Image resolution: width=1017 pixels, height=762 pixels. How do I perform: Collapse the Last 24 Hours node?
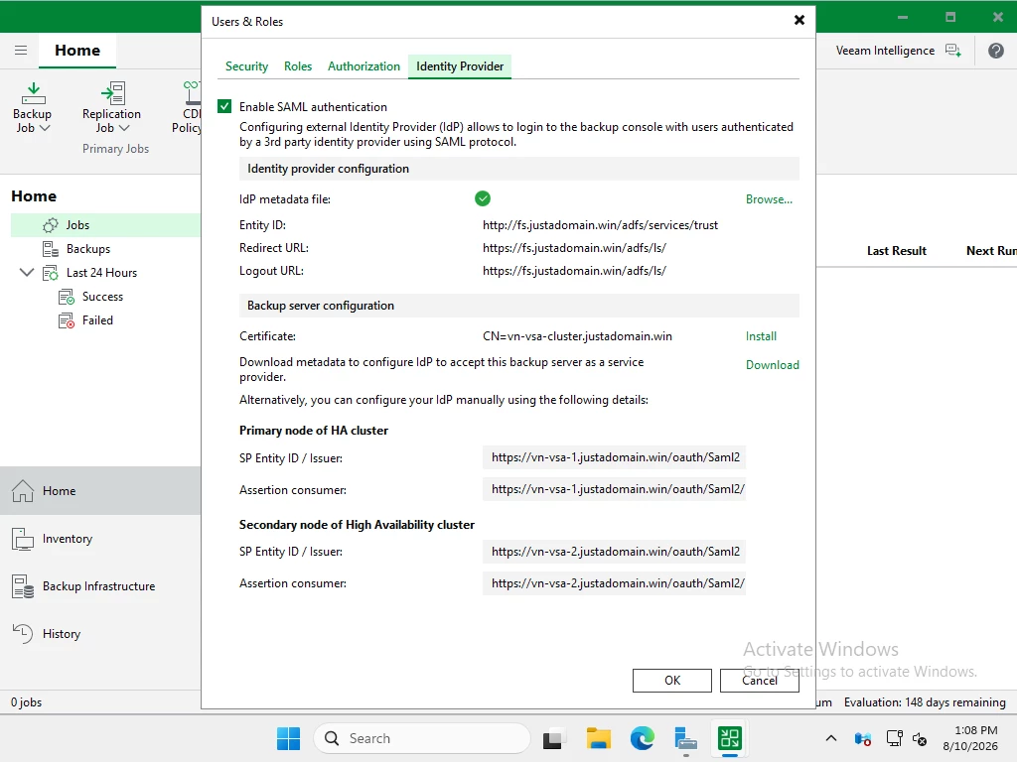tap(27, 272)
